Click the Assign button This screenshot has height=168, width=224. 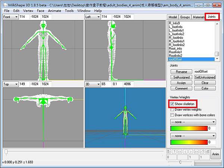[x=181, y=83]
